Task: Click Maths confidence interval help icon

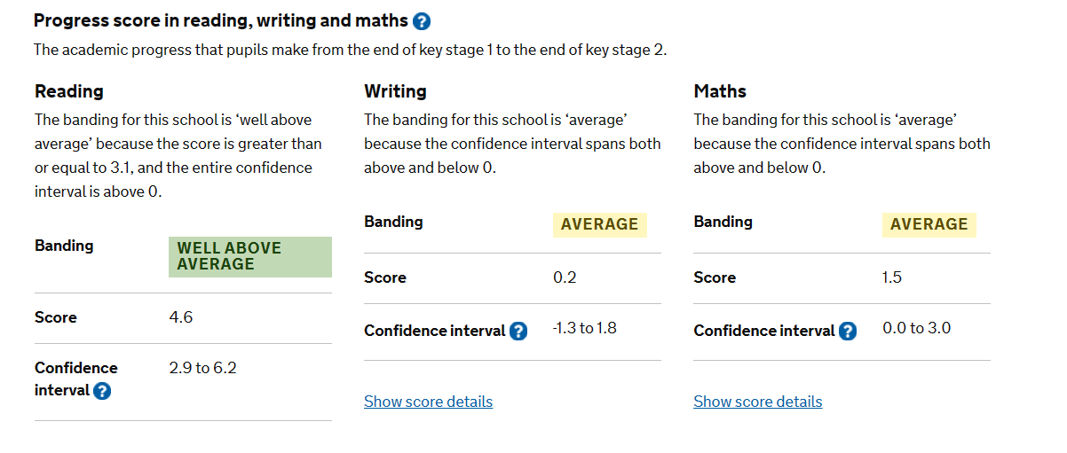Action: tap(848, 332)
